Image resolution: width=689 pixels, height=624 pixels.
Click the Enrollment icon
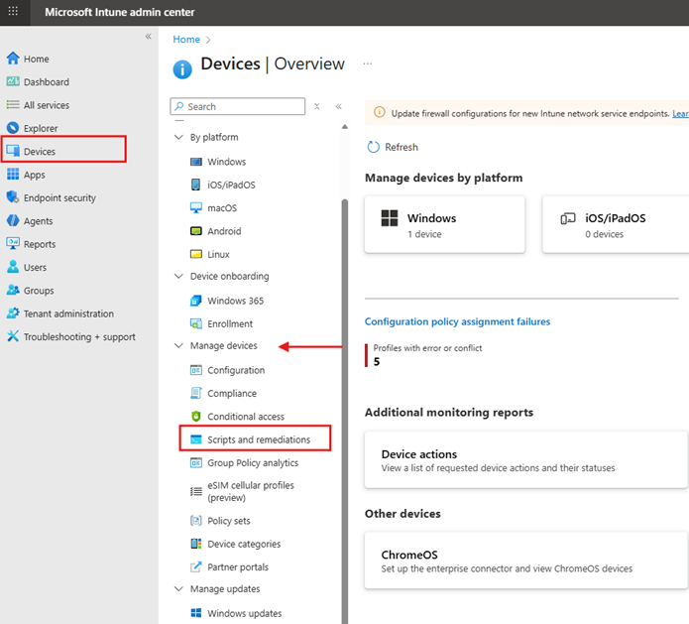(196, 323)
